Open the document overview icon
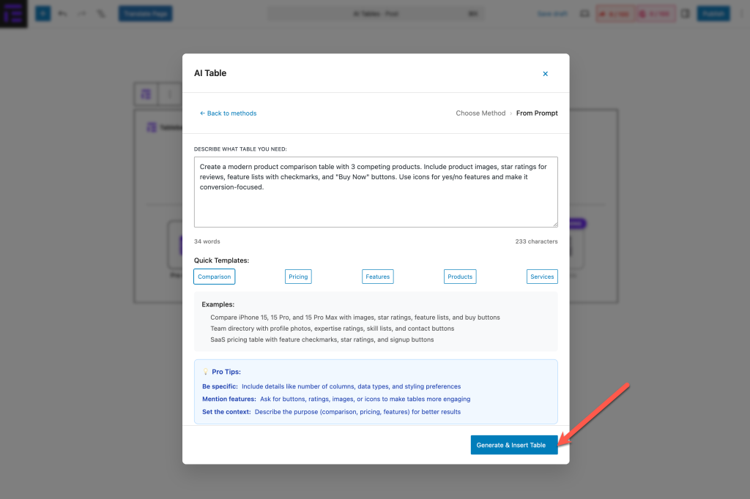This screenshot has width=750, height=499. [x=101, y=13]
